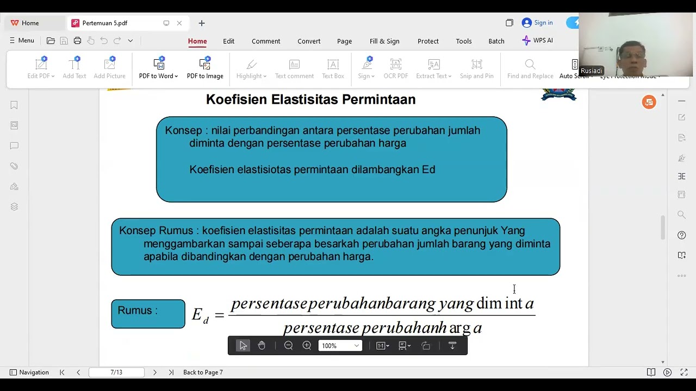This screenshot has height=391, width=696.
Task: Select the arrow Select tool
Action: pos(243,345)
